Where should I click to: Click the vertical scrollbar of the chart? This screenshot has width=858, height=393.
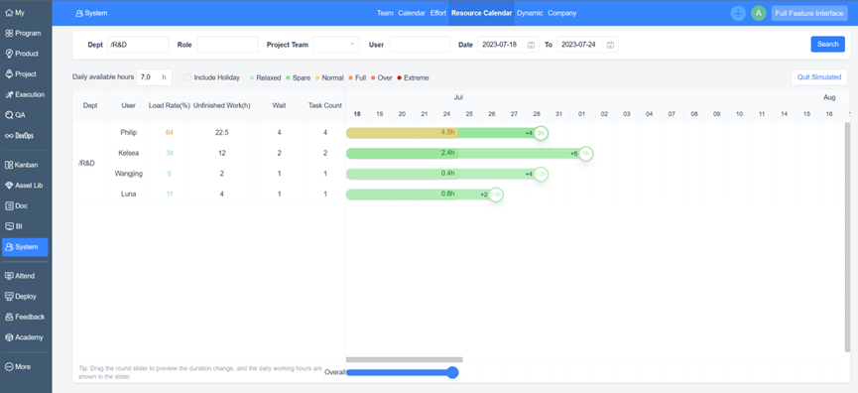[848, 237]
